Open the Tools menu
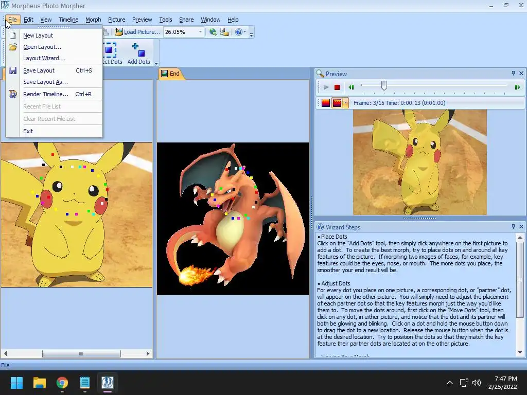This screenshot has height=395, width=527. click(x=165, y=20)
